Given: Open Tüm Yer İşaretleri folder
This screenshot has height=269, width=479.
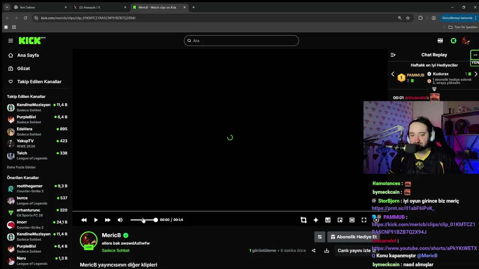Looking at the screenshot, I should [463, 27].
